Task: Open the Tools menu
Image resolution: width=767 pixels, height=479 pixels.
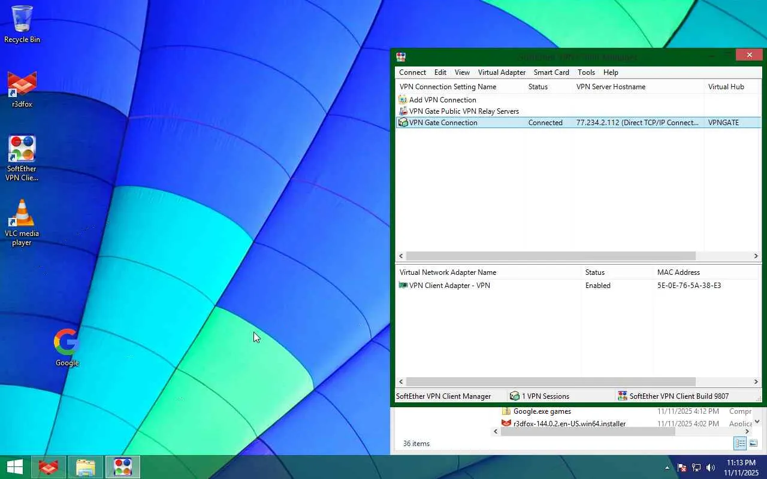Action: (x=586, y=72)
